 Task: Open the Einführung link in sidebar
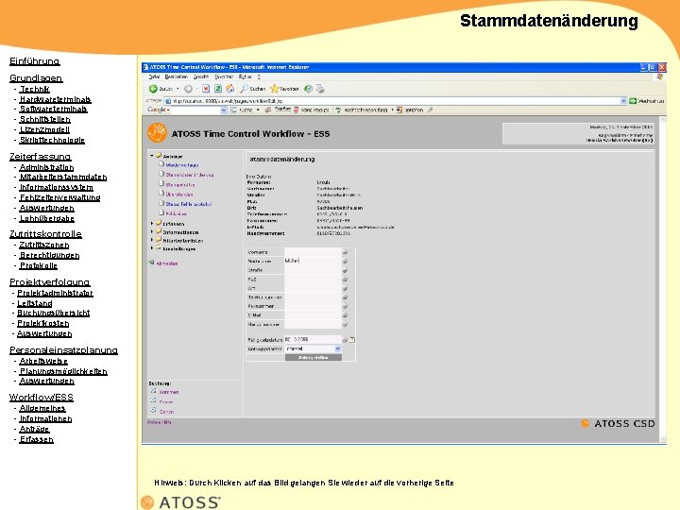point(35,61)
